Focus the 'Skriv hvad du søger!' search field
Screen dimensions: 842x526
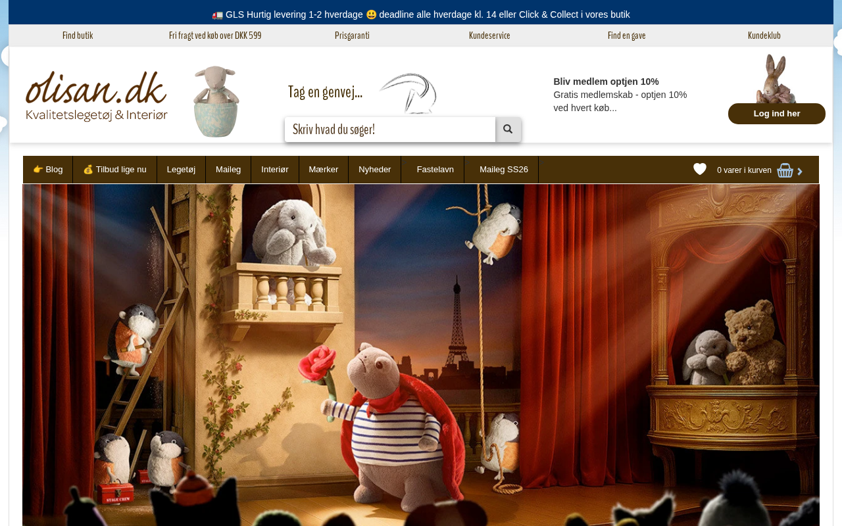point(390,130)
